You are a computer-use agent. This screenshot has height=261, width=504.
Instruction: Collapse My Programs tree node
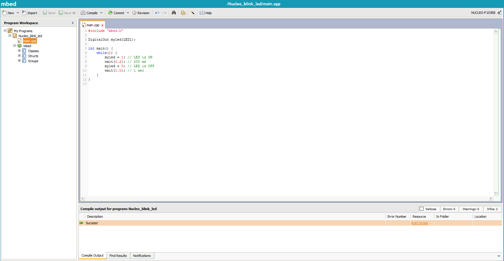[x=5, y=31]
